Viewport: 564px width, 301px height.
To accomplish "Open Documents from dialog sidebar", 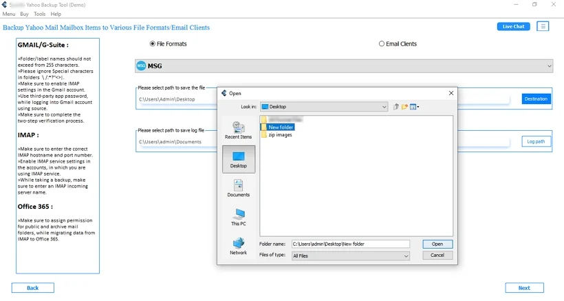I will coord(238,188).
